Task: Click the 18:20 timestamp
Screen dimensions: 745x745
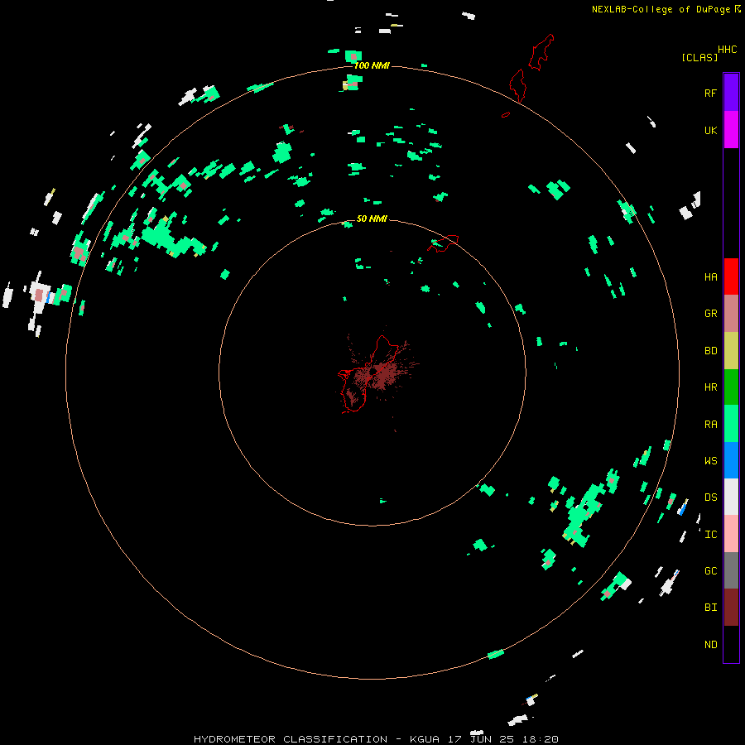Action: pyautogui.click(x=541, y=739)
